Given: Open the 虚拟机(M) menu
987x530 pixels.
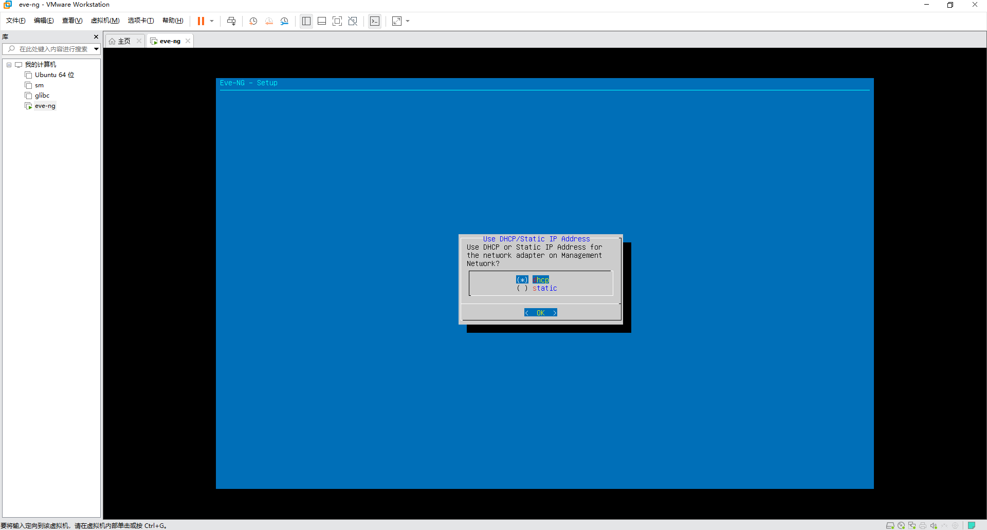Looking at the screenshot, I should point(105,21).
